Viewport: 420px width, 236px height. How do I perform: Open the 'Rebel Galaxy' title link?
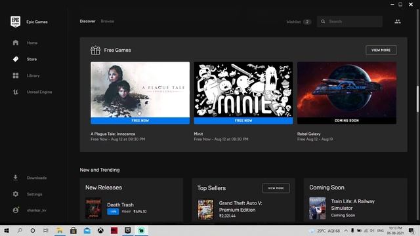(309, 134)
